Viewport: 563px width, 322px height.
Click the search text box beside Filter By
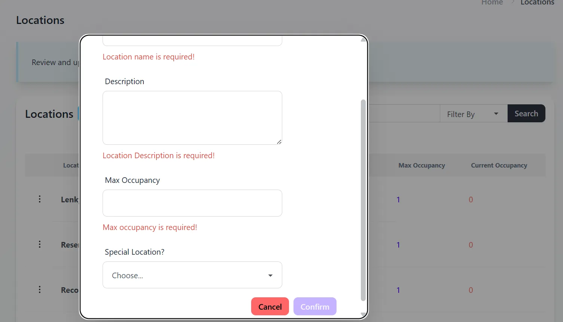click(404, 114)
